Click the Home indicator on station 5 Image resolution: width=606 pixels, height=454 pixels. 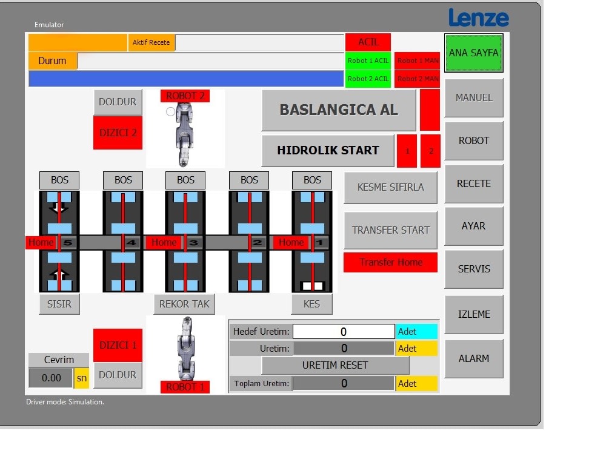pyautogui.click(x=41, y=242)
